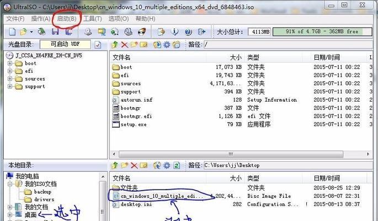Expand the support folder in image tree
This screenshot has width=378, height=221.
10,86
